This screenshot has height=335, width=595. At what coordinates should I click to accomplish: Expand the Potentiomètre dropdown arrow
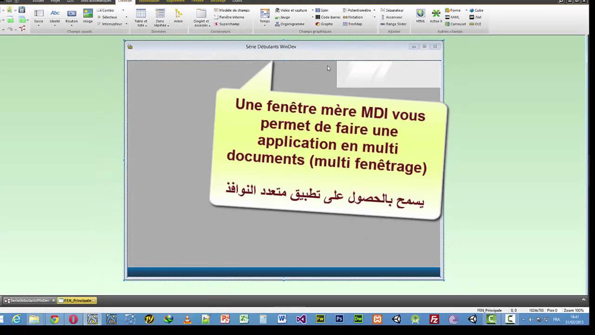click(374, 10)
